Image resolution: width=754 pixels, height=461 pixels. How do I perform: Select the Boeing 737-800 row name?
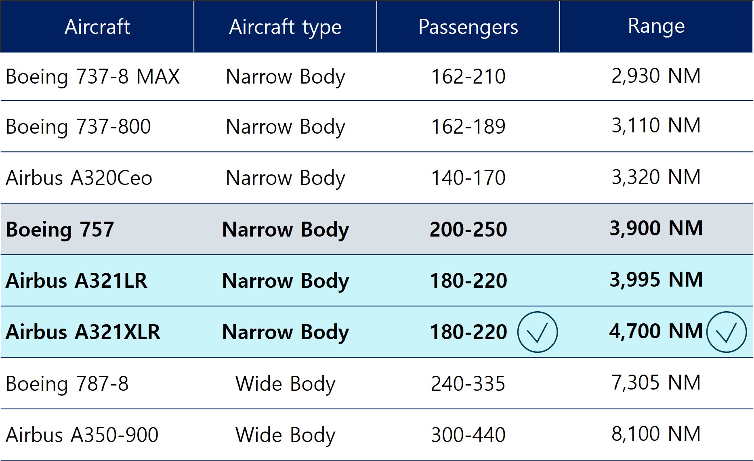click(78, 127)
